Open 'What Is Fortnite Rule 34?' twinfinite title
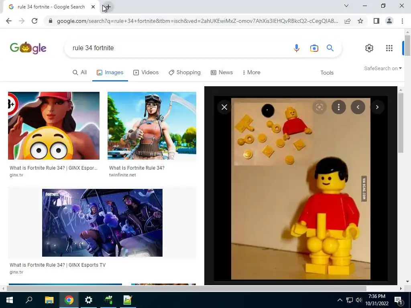This screenshot has height=308, width=411. (x=137, y=168)
